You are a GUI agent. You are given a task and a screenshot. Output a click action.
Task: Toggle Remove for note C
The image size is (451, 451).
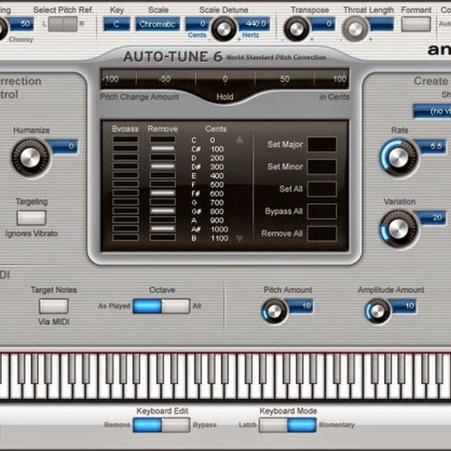pos(162,140)
